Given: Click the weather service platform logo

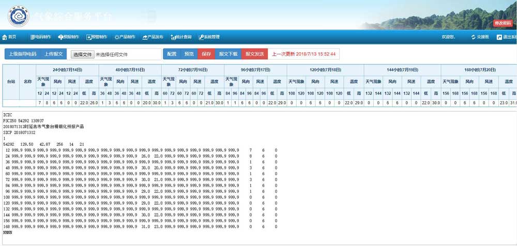Looking at the screenshot, I should coord(19,16).
